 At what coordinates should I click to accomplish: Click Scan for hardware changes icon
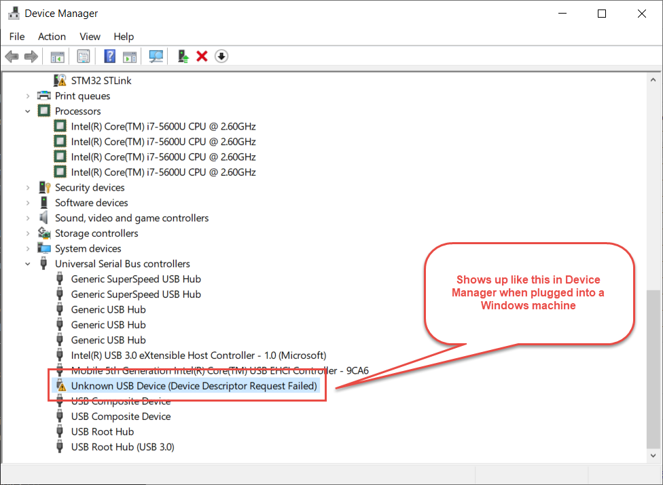click(x=156, y=56)
